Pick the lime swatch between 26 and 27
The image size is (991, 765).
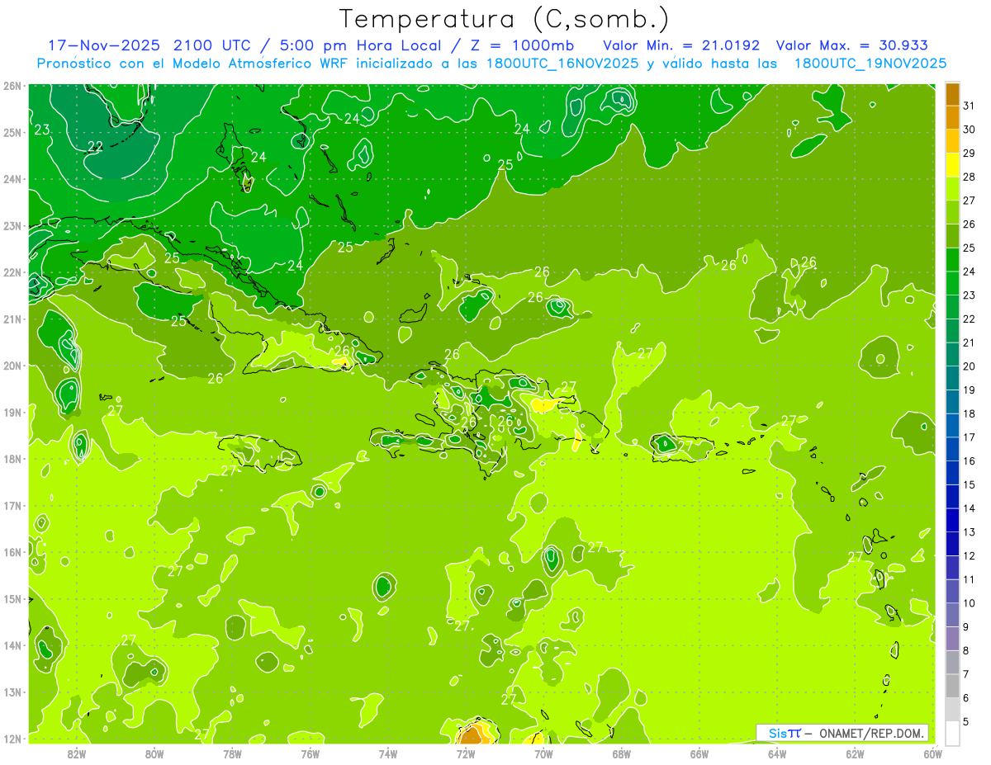click(x=952, y=212)
